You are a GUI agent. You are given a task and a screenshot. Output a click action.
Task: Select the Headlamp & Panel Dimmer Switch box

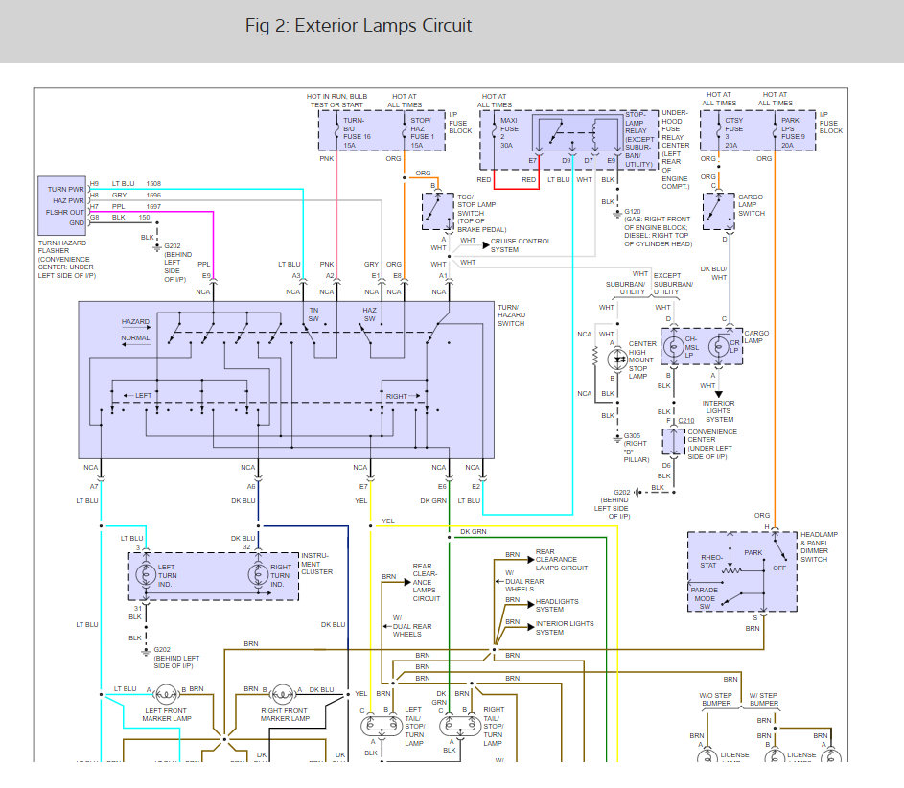[x=743, y=571]
